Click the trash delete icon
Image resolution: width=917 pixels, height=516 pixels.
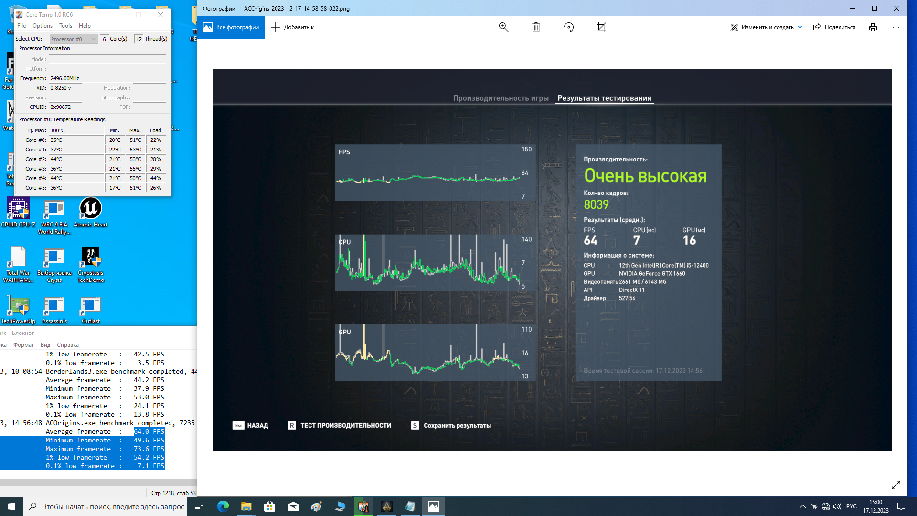pos(536,27)
